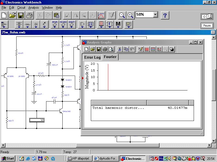The image size is (217, 162).
Task: Save the circuit using main toolbar floppy icon
Action: click(21, 15)
